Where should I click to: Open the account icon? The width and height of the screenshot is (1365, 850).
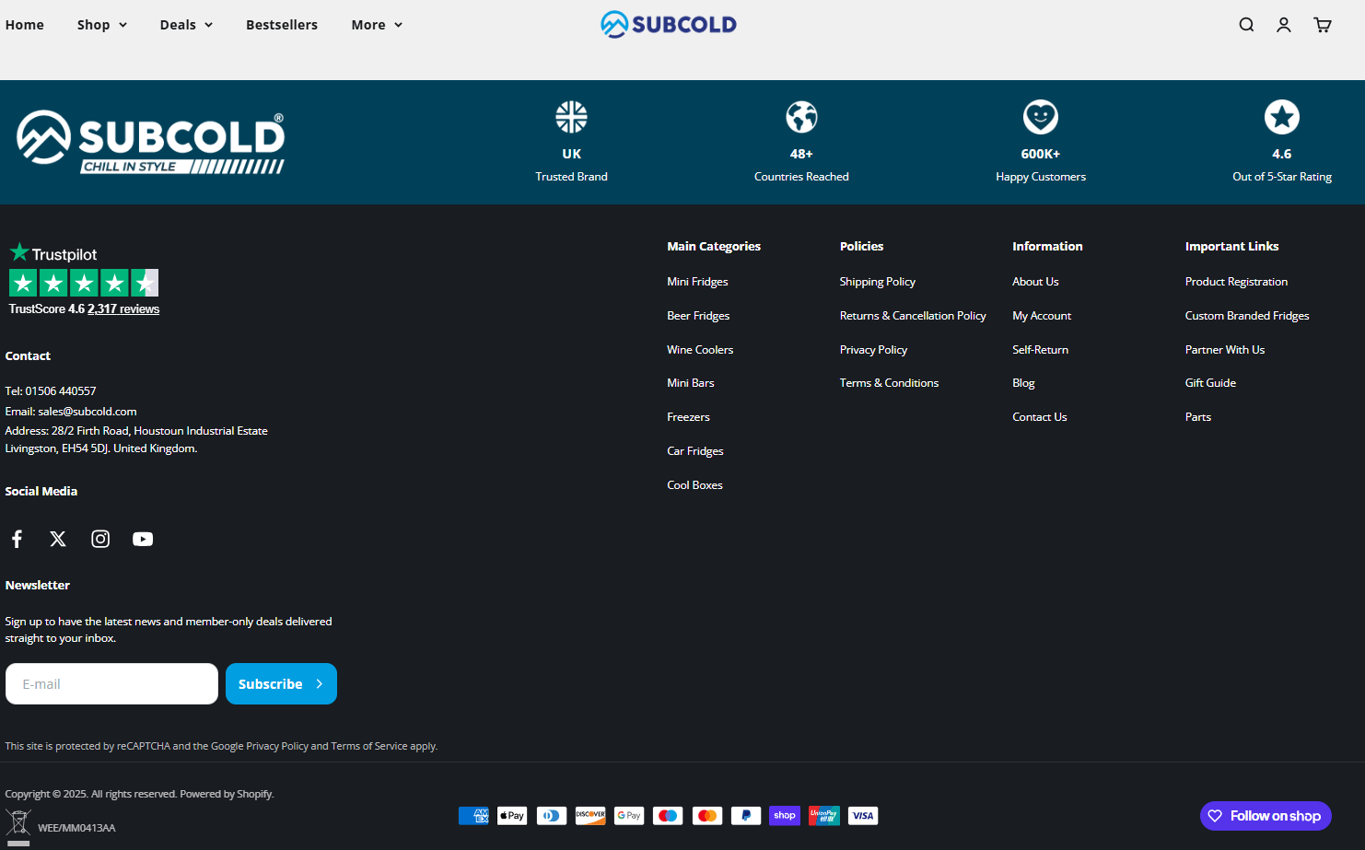[1283, 25]
